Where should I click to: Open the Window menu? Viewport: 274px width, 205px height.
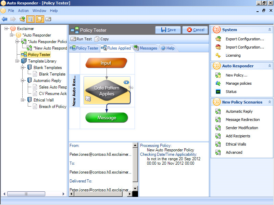(39, 11)
